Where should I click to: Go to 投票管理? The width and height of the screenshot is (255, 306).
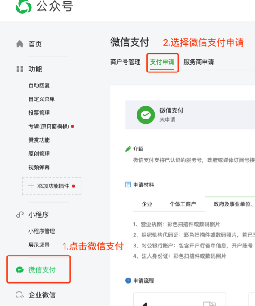pos(39,113)
